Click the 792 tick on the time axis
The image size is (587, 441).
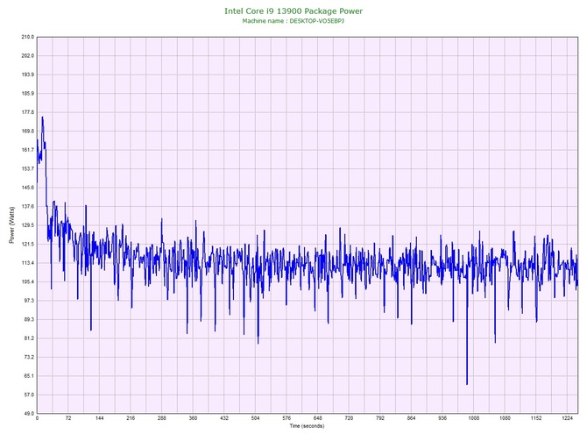click(x=380, y=418)
